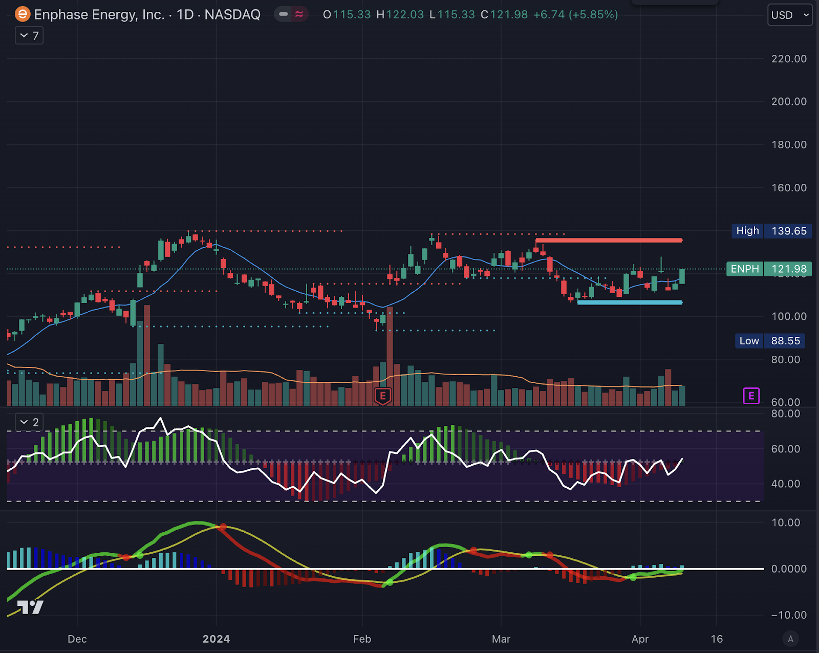The width and height of the screenshot is (819, 653).
Task: Open the USD currency dropdown
Action: [x=790, y=15]
